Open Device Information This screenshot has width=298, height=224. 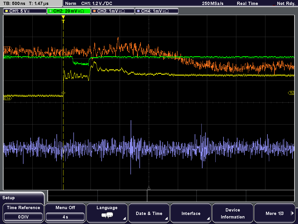coord(233,213)
